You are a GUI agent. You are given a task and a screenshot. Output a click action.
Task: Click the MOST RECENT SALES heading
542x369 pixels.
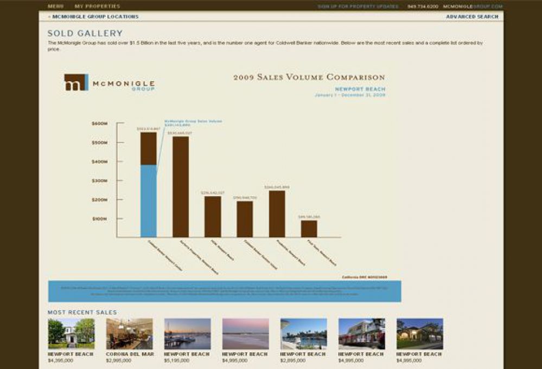click(x=82, y=313)
